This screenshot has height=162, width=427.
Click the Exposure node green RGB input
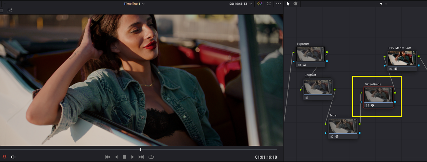pos(294,52)
